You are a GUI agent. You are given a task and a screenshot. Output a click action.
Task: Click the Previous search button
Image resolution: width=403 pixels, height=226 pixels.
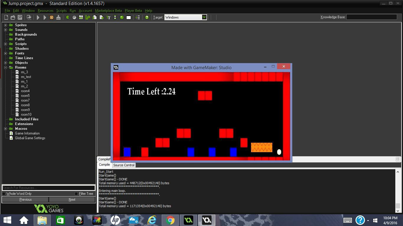[x=25, y=200]
